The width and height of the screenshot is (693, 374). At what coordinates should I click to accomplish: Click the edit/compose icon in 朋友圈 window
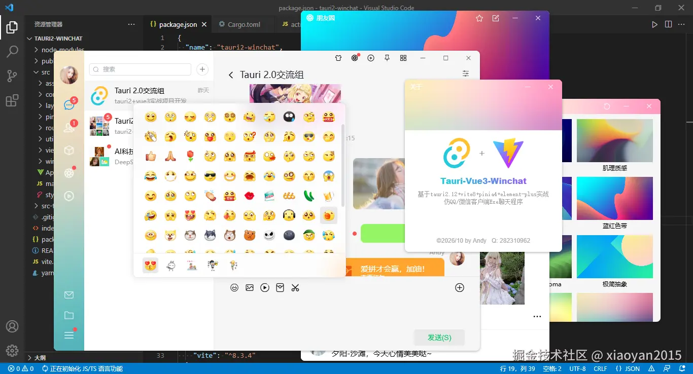[496, 18]
